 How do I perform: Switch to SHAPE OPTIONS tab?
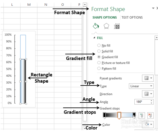(x=105, y=17)
